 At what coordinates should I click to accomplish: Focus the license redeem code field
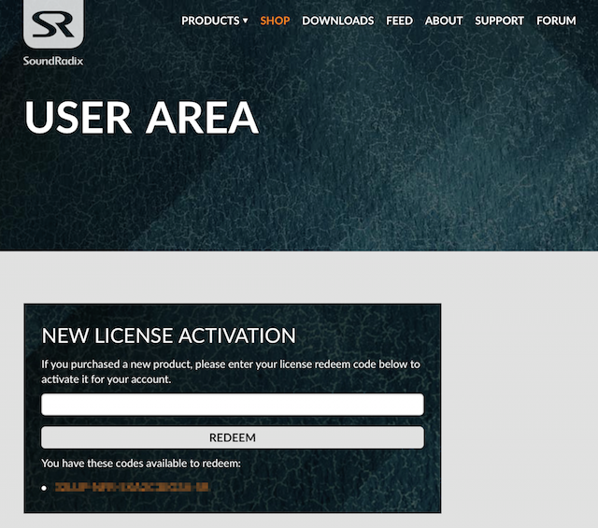[233, 405]
